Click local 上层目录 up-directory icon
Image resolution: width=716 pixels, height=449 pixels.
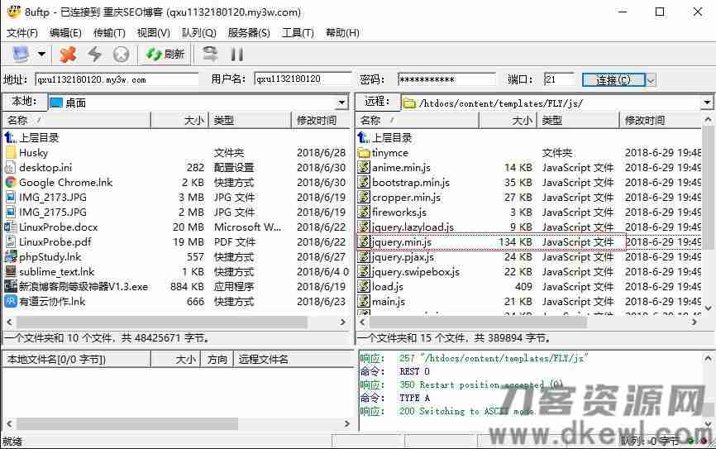pyautogui.click(x=11, y=137)
